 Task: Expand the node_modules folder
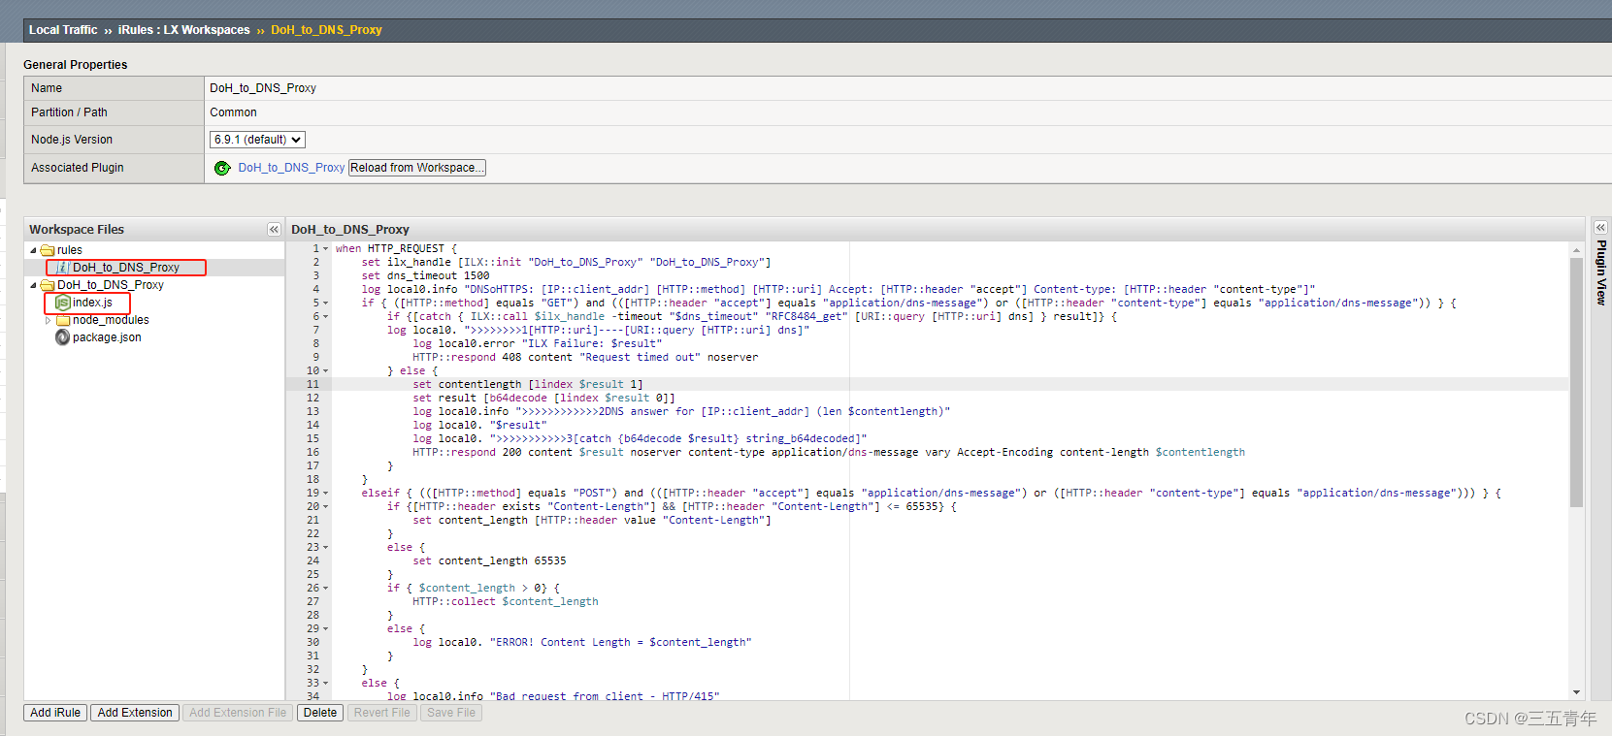coord(48,320)
